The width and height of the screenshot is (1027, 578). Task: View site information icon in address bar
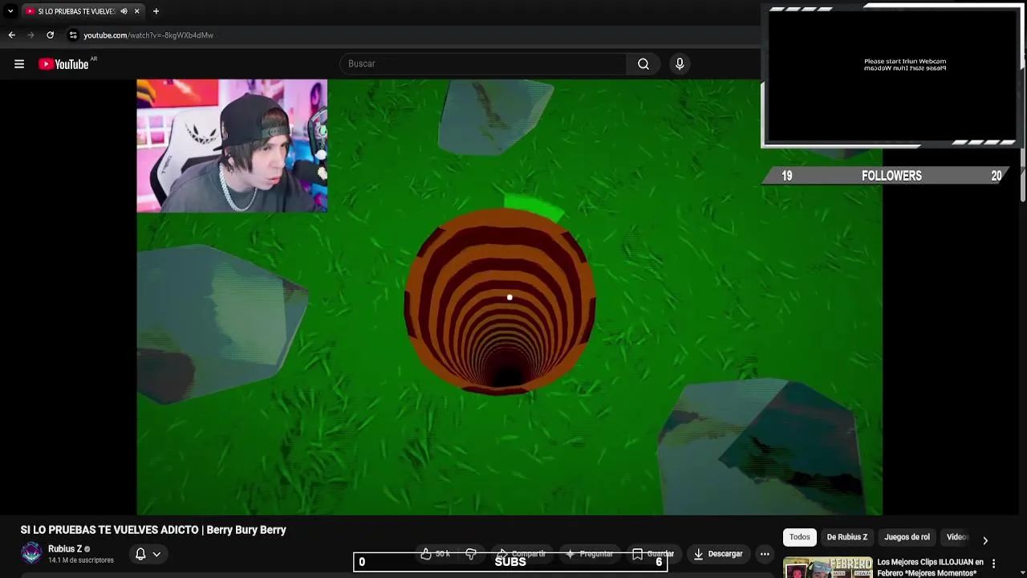point(73,35)
